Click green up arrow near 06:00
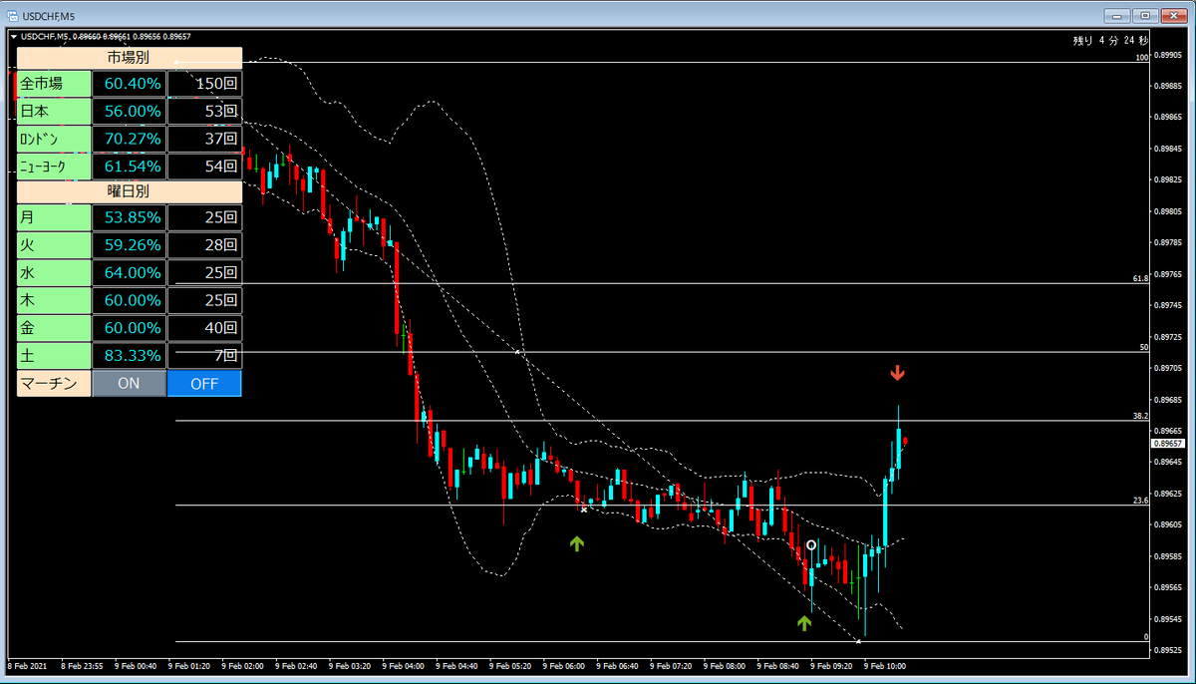This screenshot has width=1196, height=684. point(576,543)
